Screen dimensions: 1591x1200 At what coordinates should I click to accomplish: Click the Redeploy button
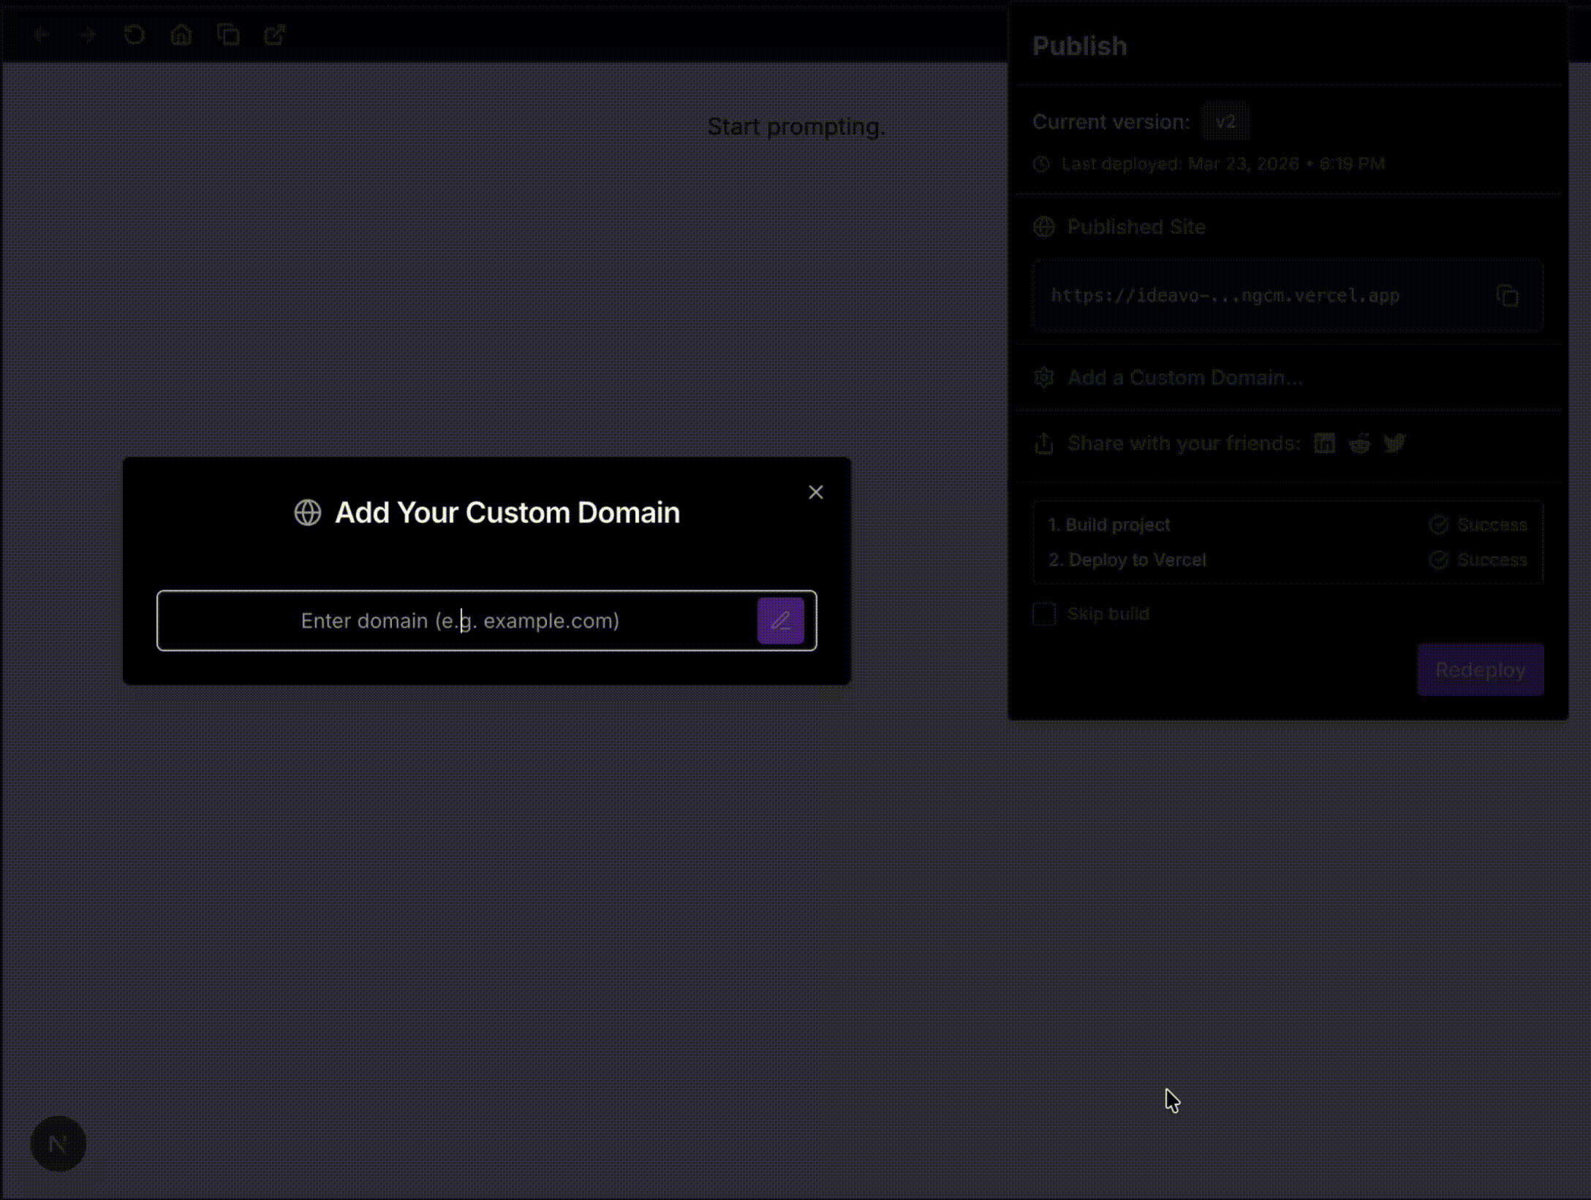tap(1480, 669)
